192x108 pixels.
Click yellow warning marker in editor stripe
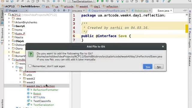[x=187, y=29]
